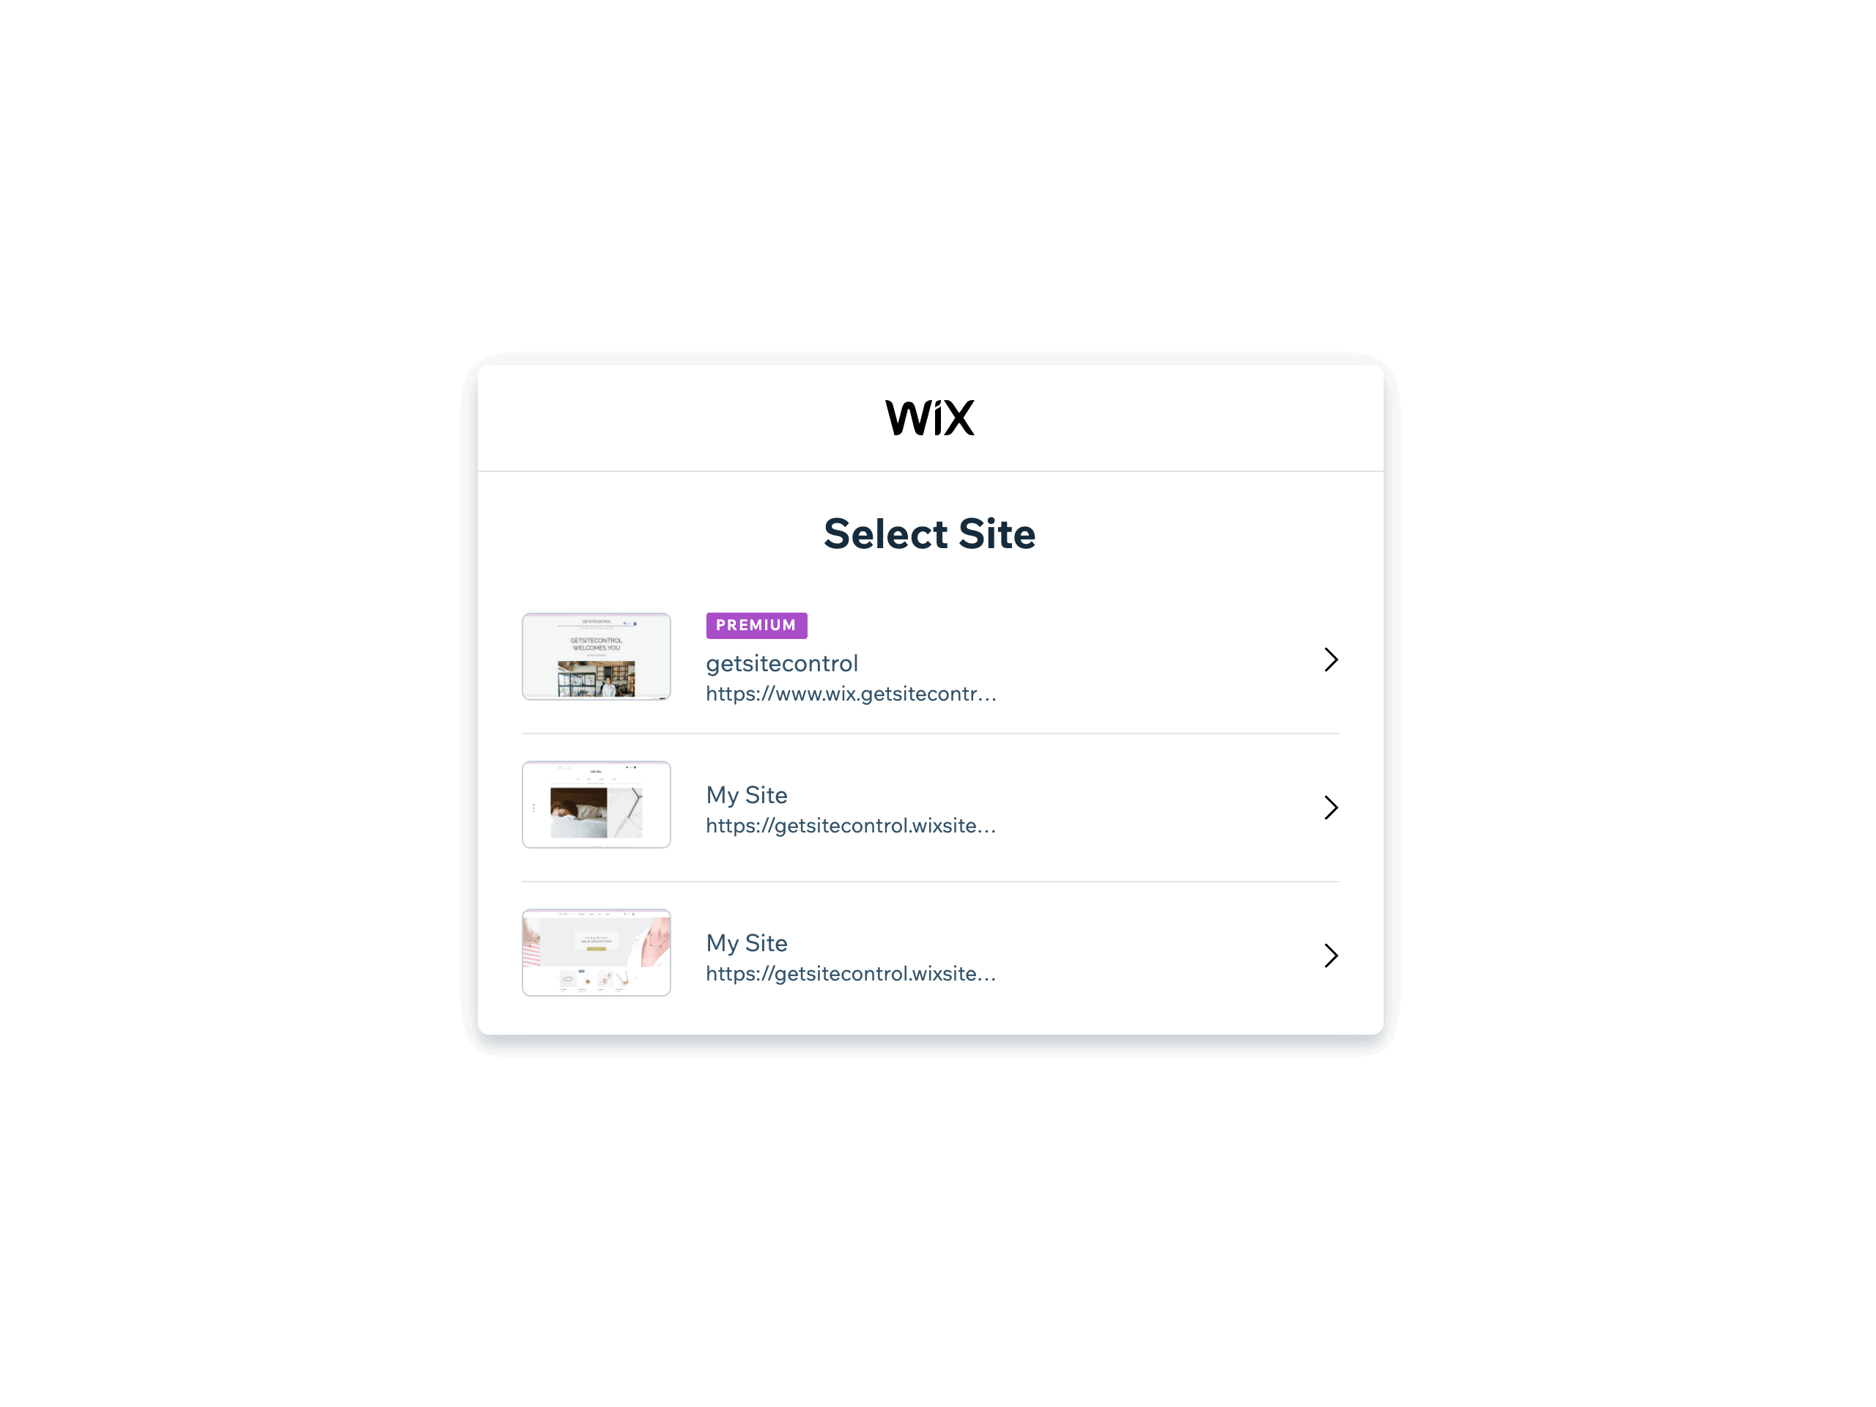Click the purple PREMIUM badge
Image resolution: width=1876 pixels, height=1407 pixels.
click(x=756, y=625)
